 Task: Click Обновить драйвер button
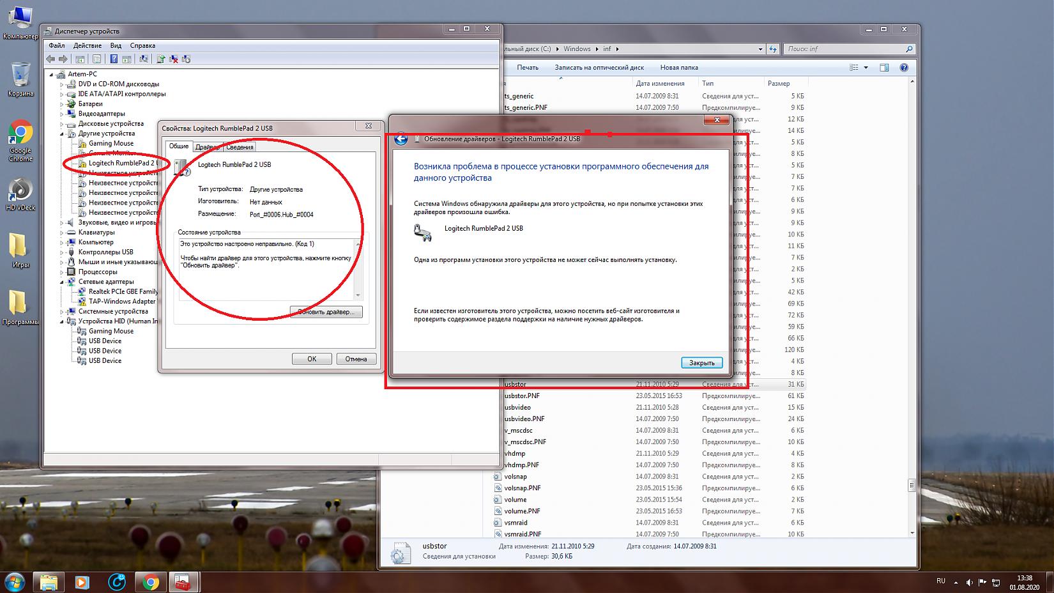(x=326, y=312)
